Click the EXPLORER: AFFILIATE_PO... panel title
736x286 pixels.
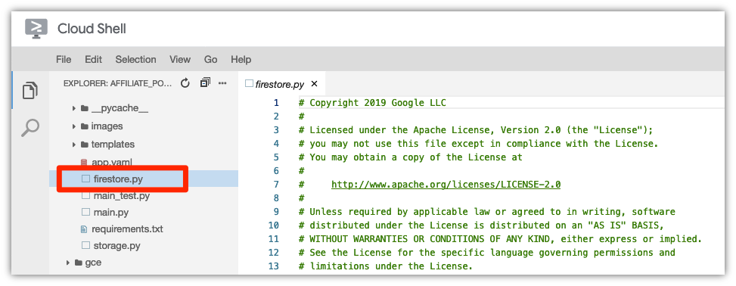pyautogui.click(x=118, y=83)
